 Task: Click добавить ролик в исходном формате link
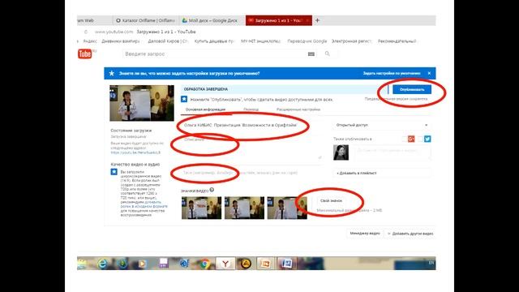point(144,204)
